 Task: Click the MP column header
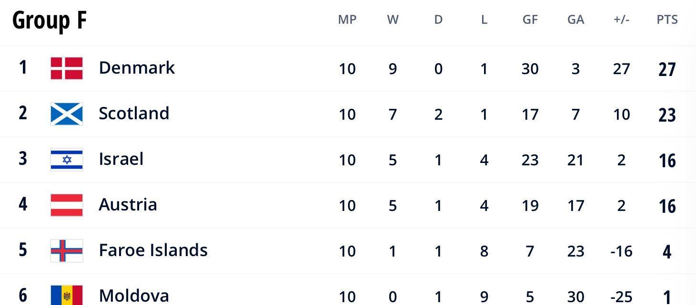pos(347,19)
